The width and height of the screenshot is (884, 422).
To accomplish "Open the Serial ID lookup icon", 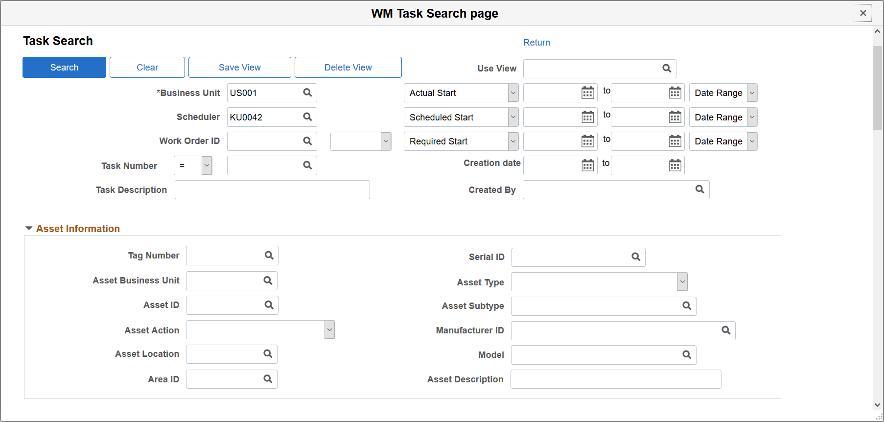I will [636, 257].
